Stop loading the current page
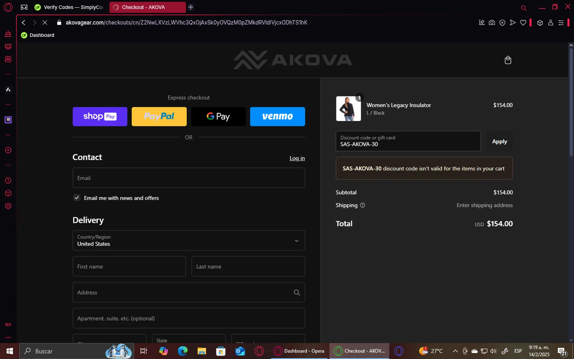Viewport: 574px width, 359px height. tap(45, 23)
